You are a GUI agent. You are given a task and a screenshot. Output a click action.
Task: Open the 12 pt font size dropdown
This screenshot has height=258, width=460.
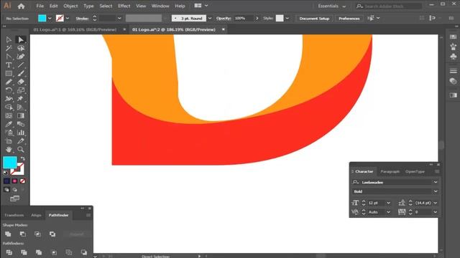(x=388, y=203)
